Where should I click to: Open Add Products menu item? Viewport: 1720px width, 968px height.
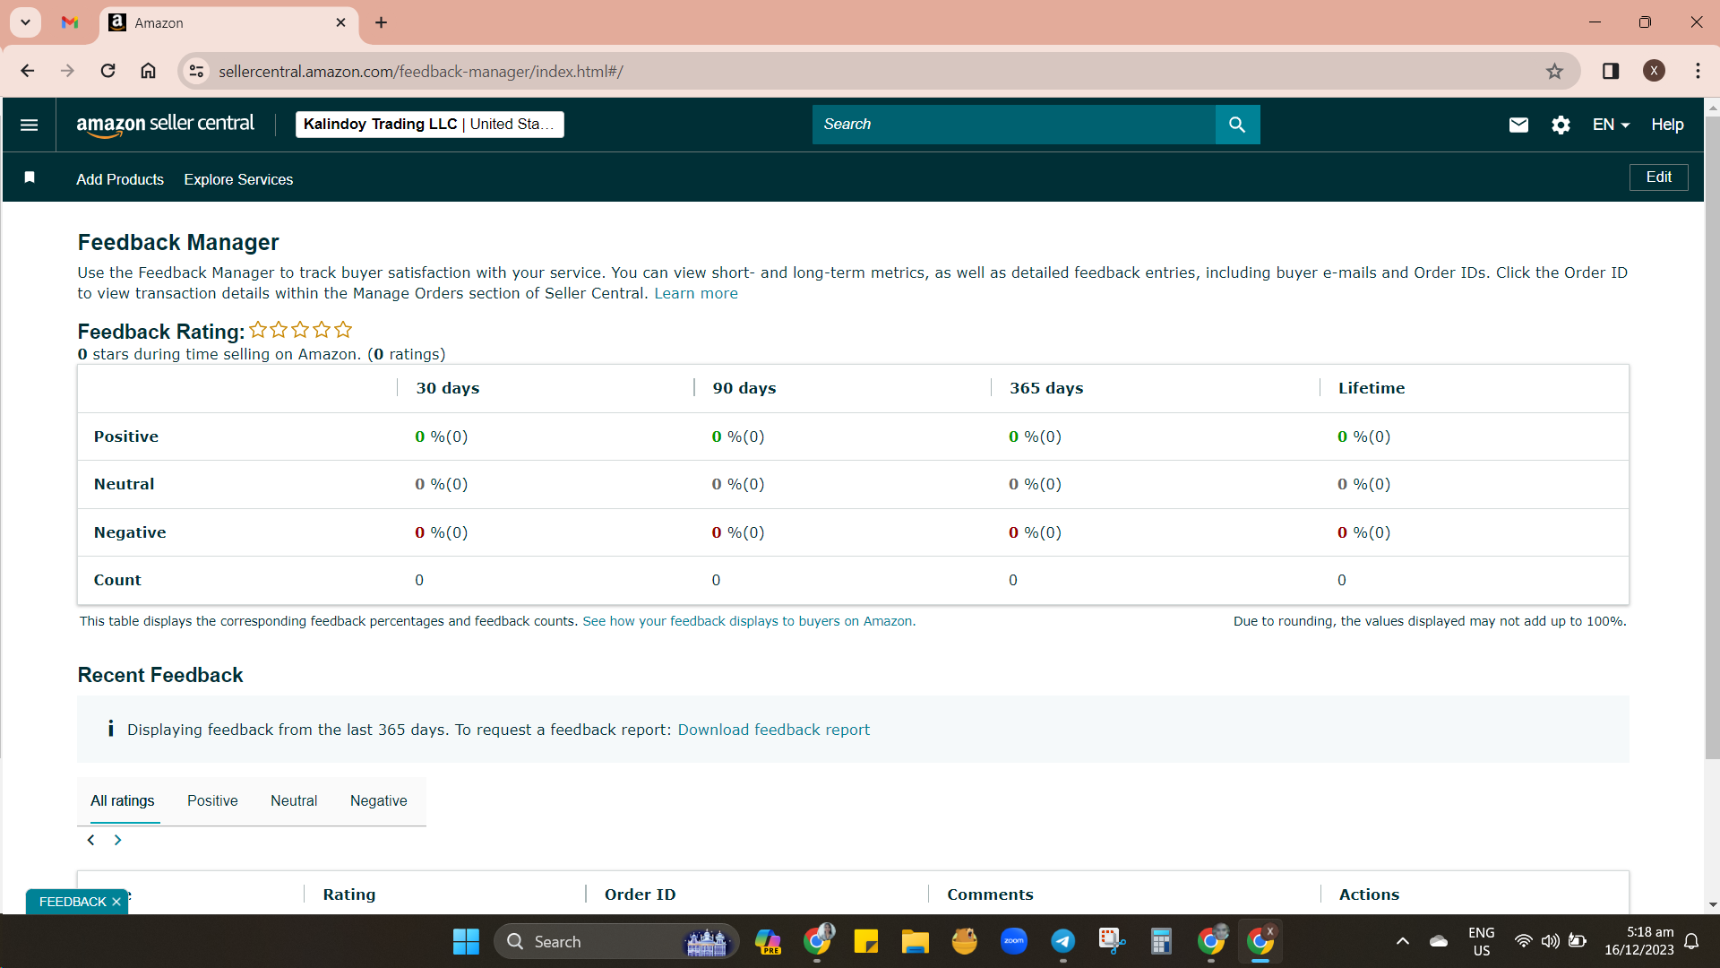[120, 179]
